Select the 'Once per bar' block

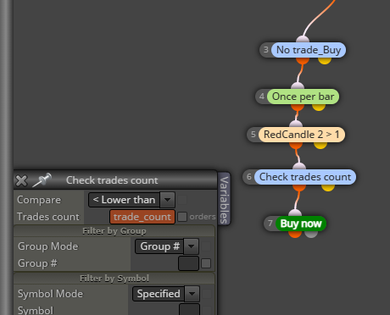click(303, 97)
